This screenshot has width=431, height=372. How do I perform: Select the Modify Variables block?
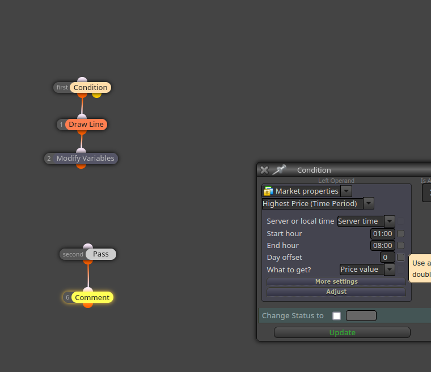85,159
